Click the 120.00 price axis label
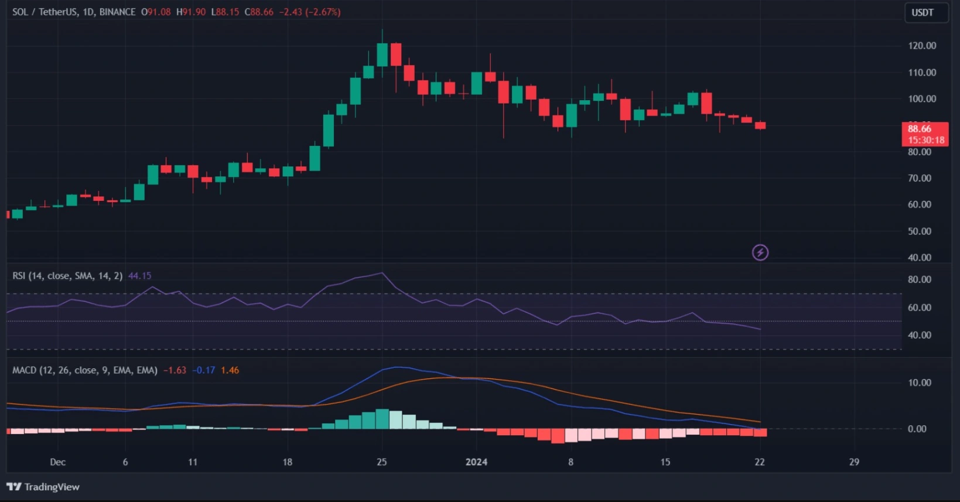960x502 pixels. 922,46
